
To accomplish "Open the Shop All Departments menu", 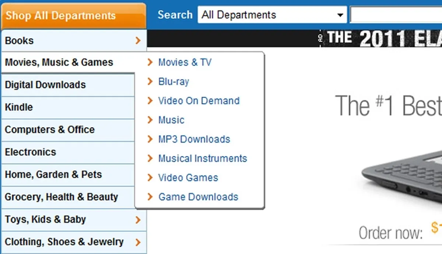I will [x=73, y=16].
